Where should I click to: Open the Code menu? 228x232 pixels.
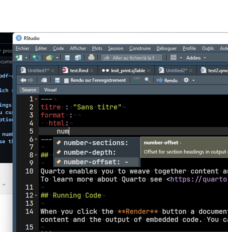click(58, 48)
